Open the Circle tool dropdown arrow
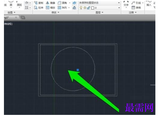The width and height of the screenshot is (159, 117). (x=11, y=8)
